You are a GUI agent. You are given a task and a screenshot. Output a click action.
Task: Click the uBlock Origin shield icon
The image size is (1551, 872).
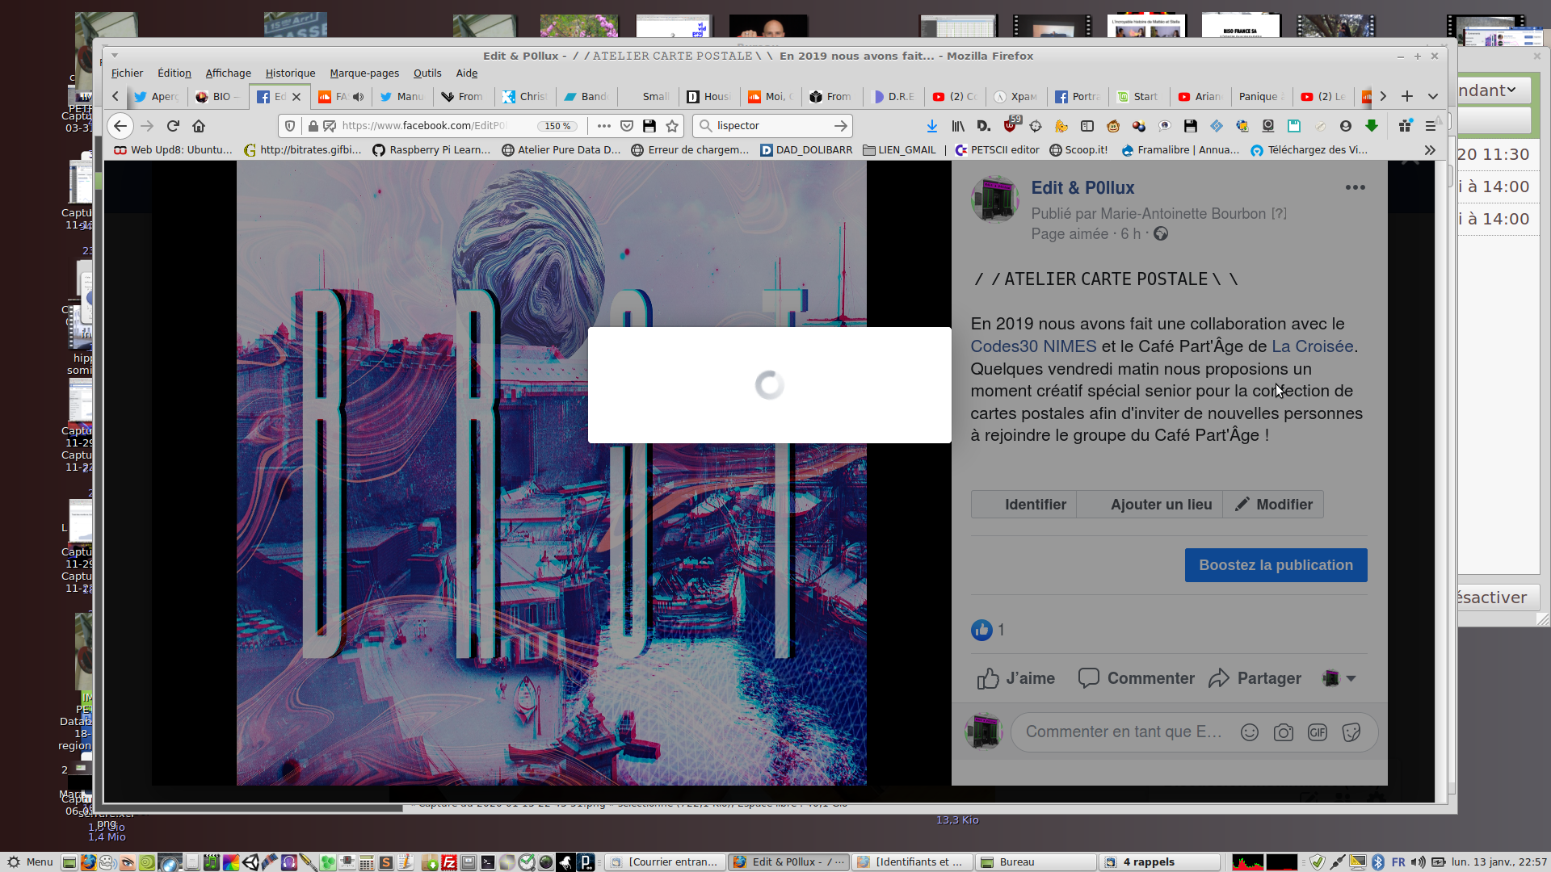(x=1010, y=126)
